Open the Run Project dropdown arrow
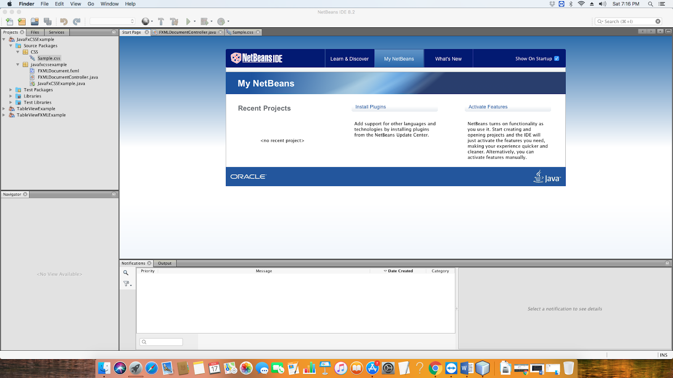Viewport: 673px width, 378px height. pos(195,21)
